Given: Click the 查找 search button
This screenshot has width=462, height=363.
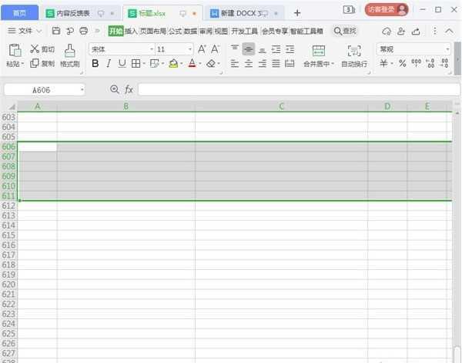Looking at the screenshot, I should [x=345, y=31].
